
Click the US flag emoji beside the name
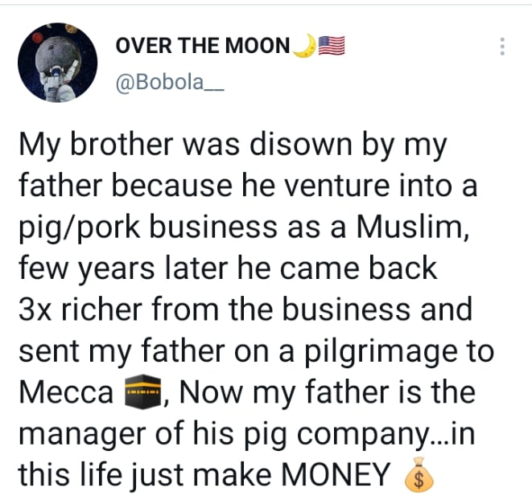click(332, 46)
